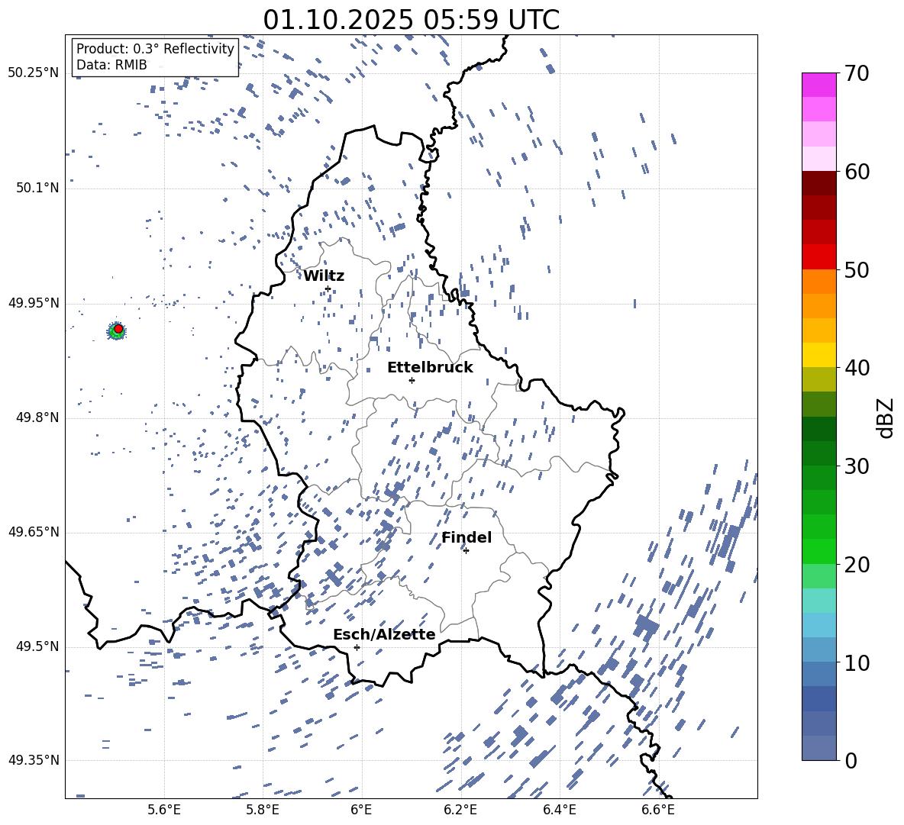Click the yellow 40 dBZ color band
The height and width of the screenshot is (825, 904).
pyautogui.click(x=818, y=355)
